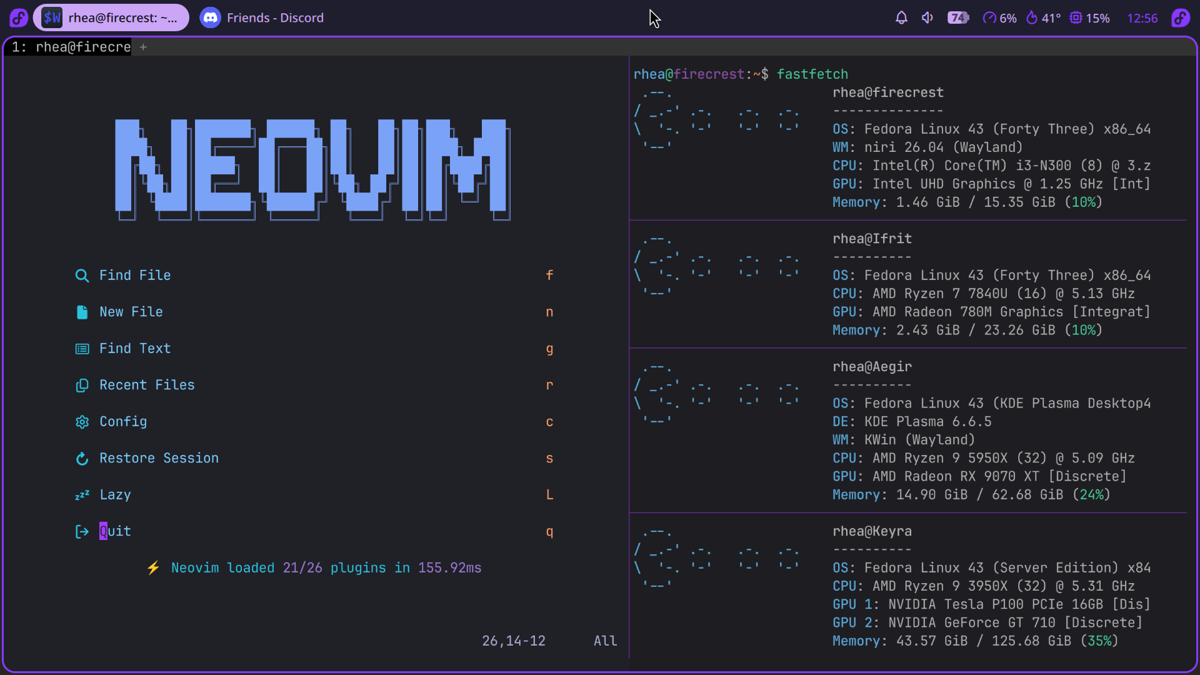
Task: Click the shortcut key s for Restore Session
Action: pos(549,458)
